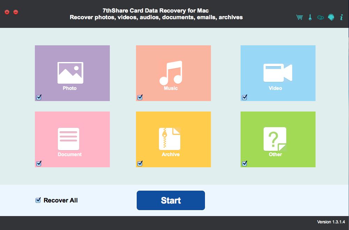349x230 pixels.
Task: Open the info (i) about icon
Action: (x=341, y=17)
